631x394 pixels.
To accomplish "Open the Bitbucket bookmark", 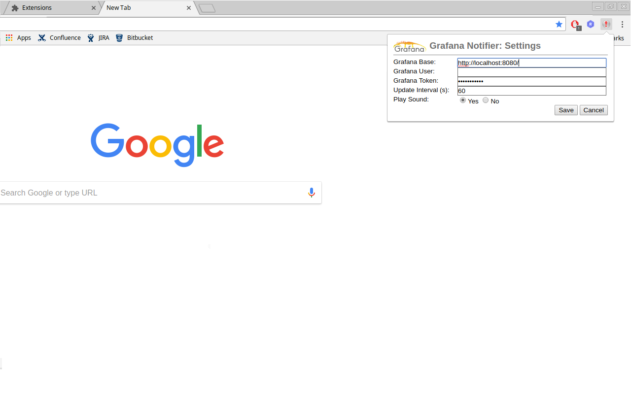I will (134, 38).
